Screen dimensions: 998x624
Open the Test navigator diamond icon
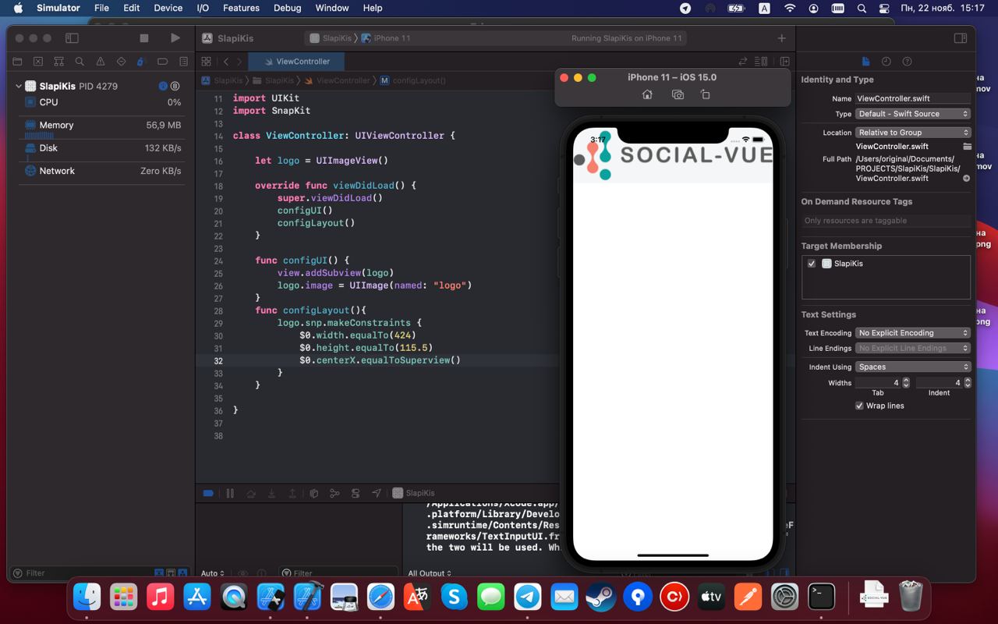pos(121,61)
